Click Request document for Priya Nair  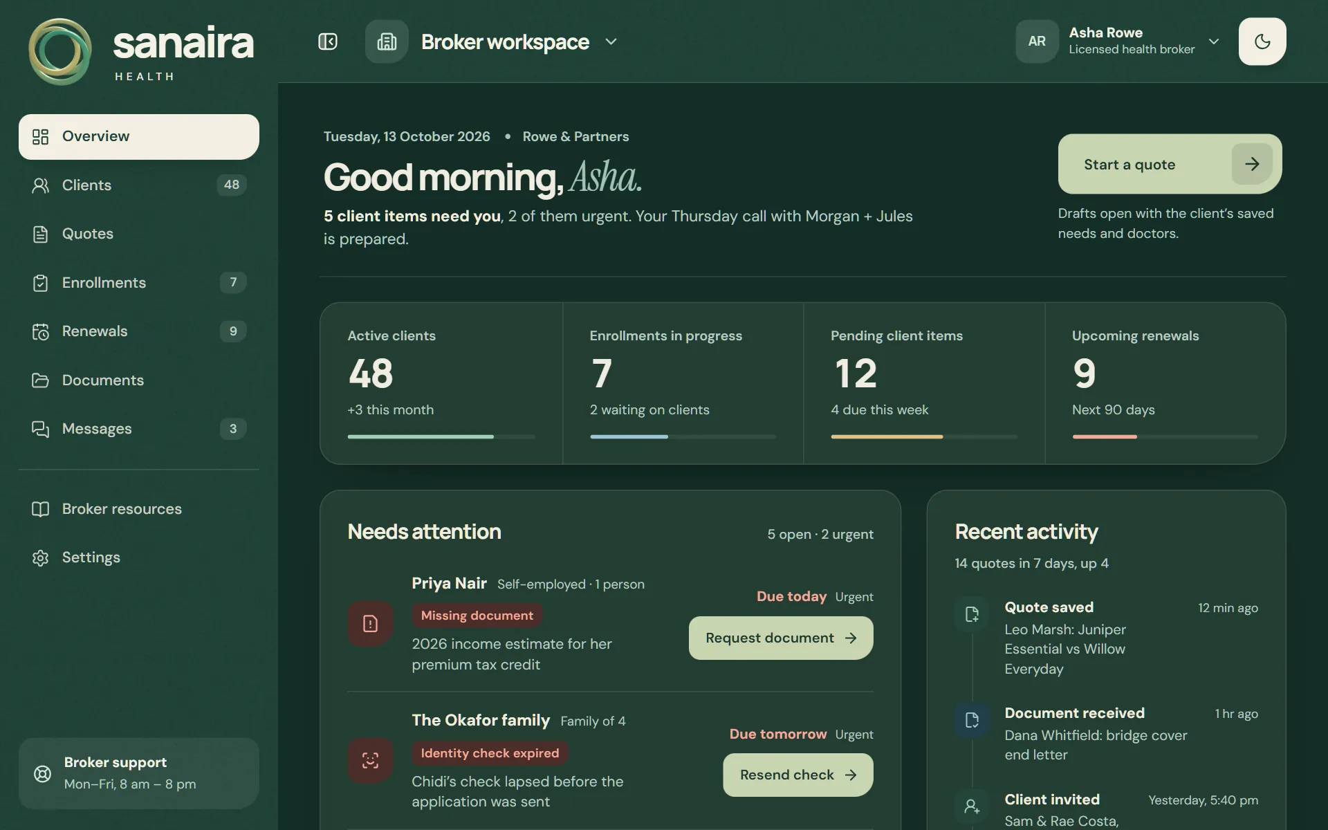pyautogui.click(x=781, y=638)
